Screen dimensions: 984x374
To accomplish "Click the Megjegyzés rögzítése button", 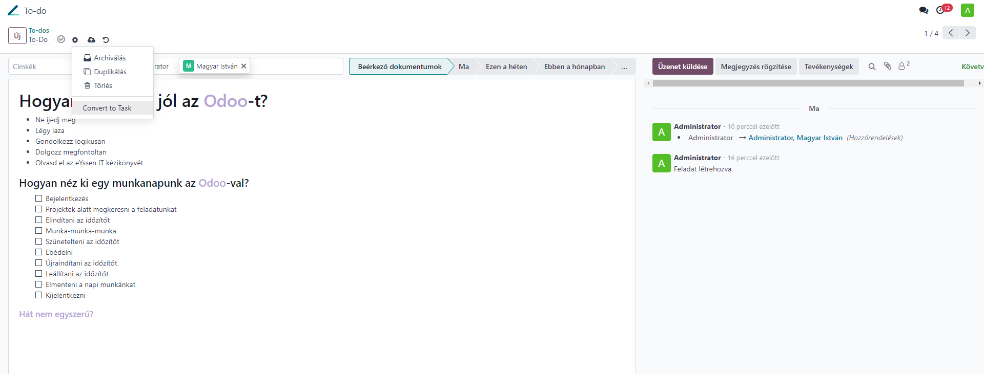I will point(756,67).
